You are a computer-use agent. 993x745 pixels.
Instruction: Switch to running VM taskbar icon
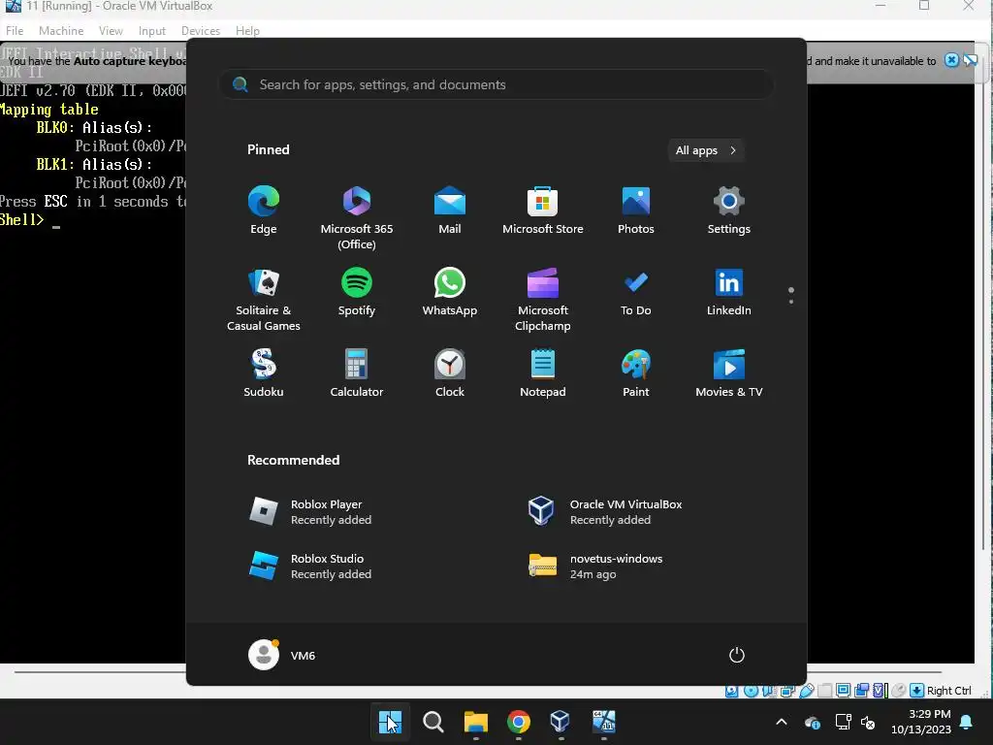[x=603, y=722]
